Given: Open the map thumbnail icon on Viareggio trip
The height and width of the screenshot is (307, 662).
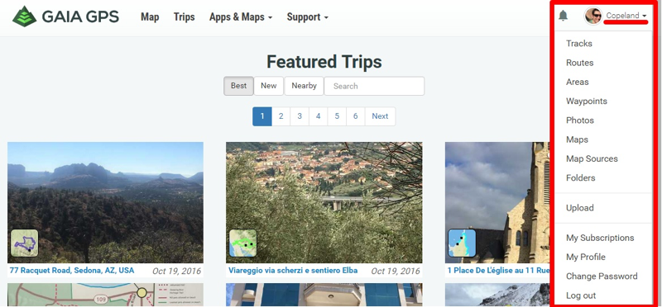Looking at the screenshot, I should pyautogui.click(x=242, y=243).
